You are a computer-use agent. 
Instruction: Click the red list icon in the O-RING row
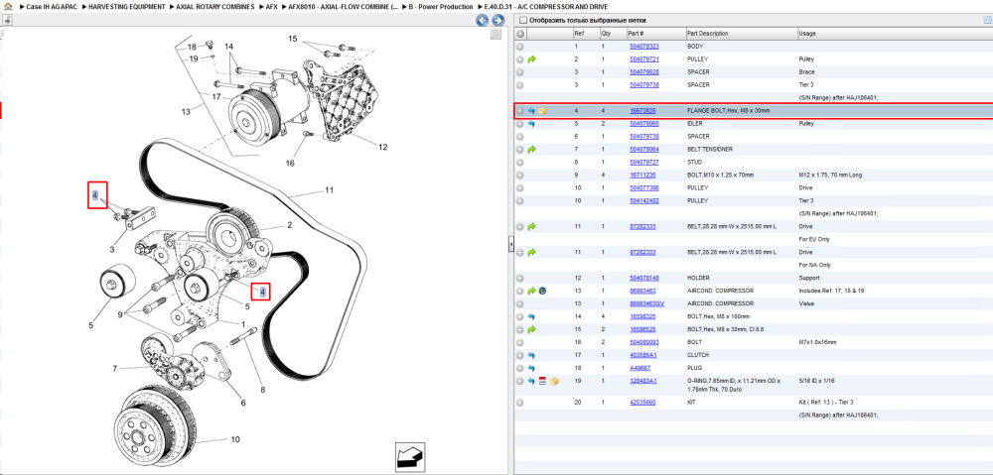point(542,381)
